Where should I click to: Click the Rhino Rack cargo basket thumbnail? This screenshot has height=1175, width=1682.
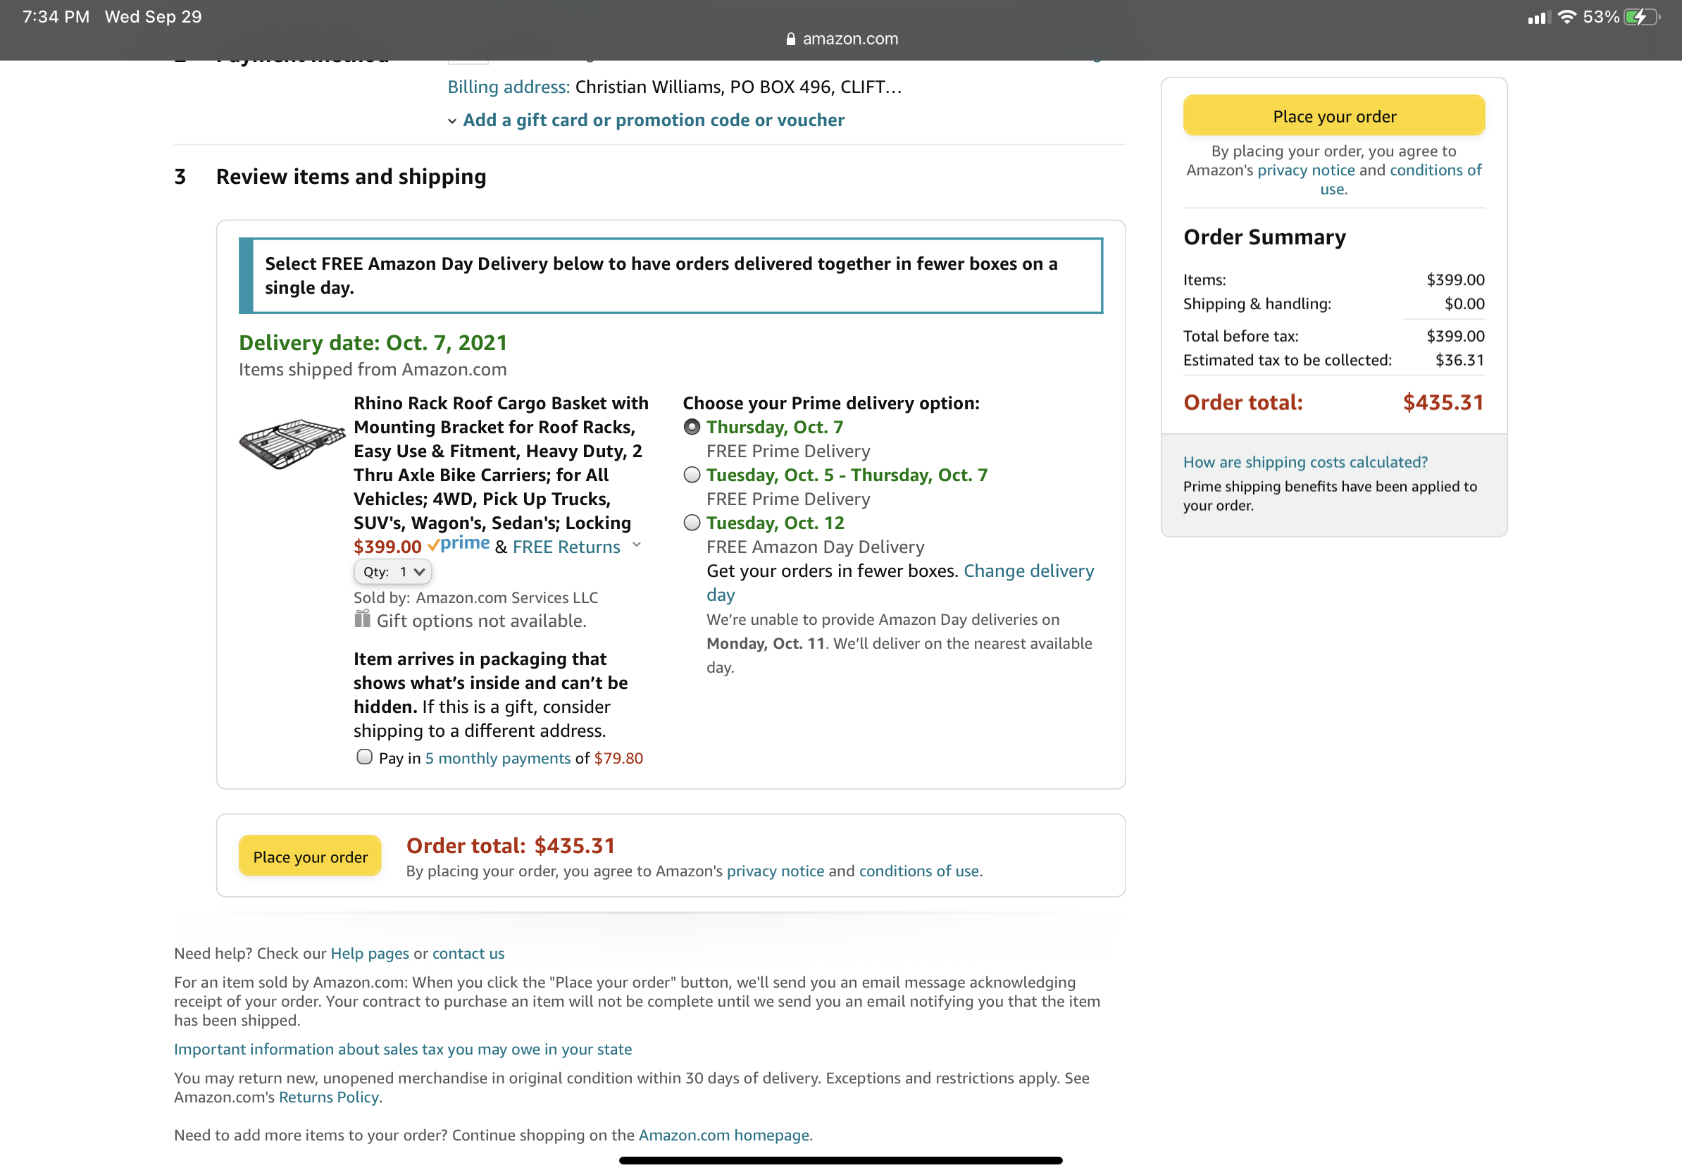(x=292, y=443)
